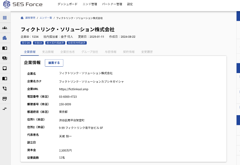The width and height of the screenshot is (240, 165).
Task: Click 作成日：2024-08-22 text
Action: pos(122,37)
